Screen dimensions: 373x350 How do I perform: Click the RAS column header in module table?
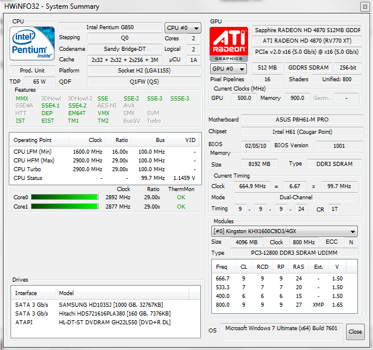click(x=298, y=266)
